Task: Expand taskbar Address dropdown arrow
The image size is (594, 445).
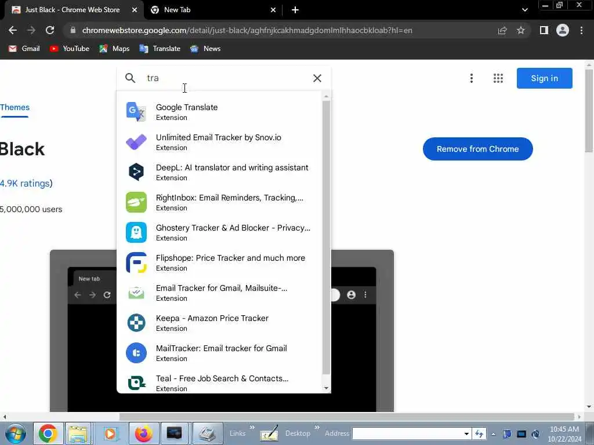Action: [466, 433]
